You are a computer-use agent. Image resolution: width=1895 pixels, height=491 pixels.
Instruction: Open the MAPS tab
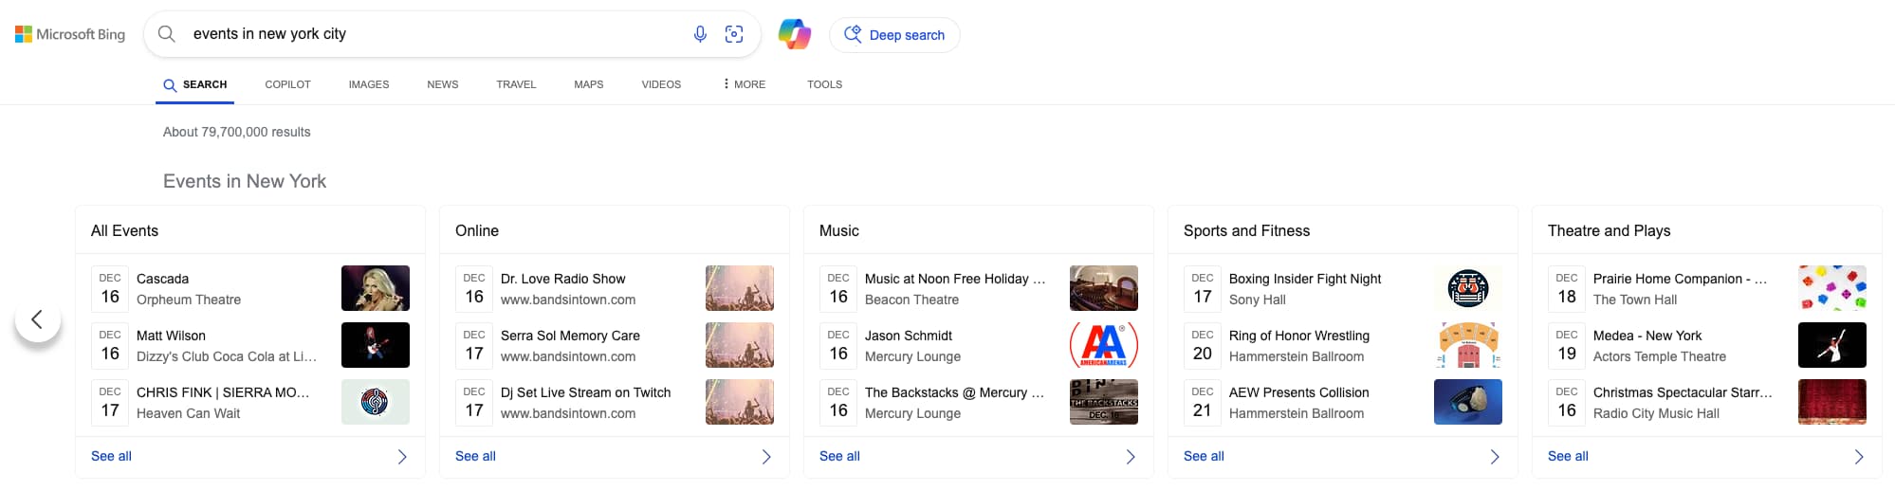[x=589, y=84]
